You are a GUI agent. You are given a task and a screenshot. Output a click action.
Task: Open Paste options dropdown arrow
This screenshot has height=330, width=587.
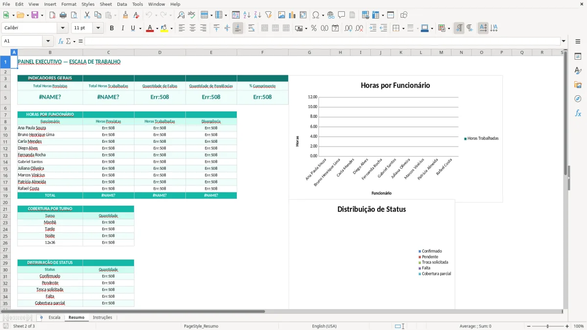pyautogui.click(x=115, y=15)
